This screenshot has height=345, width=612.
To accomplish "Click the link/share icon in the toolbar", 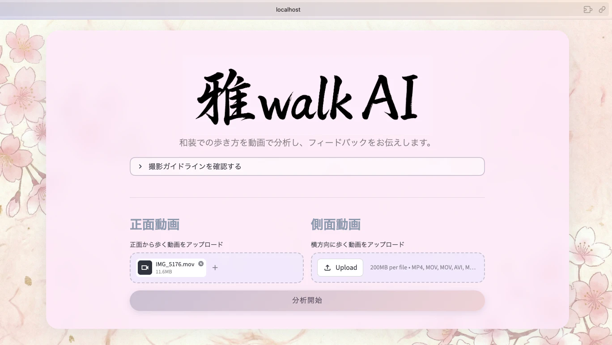I will click(x=603, y=9).
